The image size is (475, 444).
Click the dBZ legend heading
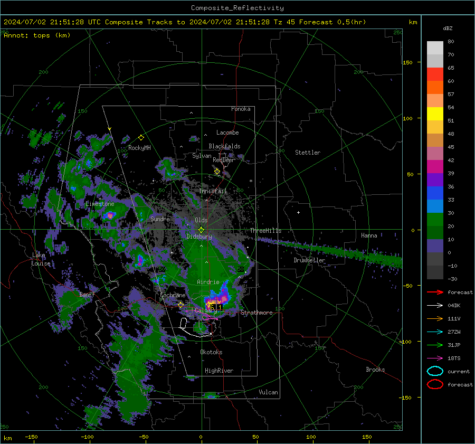click(x=448, y=29)
